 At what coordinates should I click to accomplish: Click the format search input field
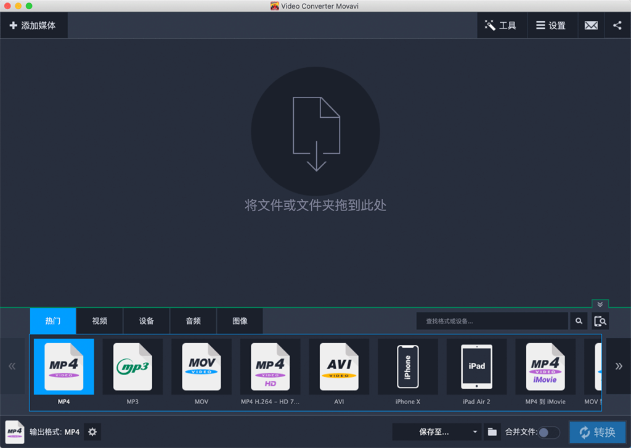click(492, 321)
